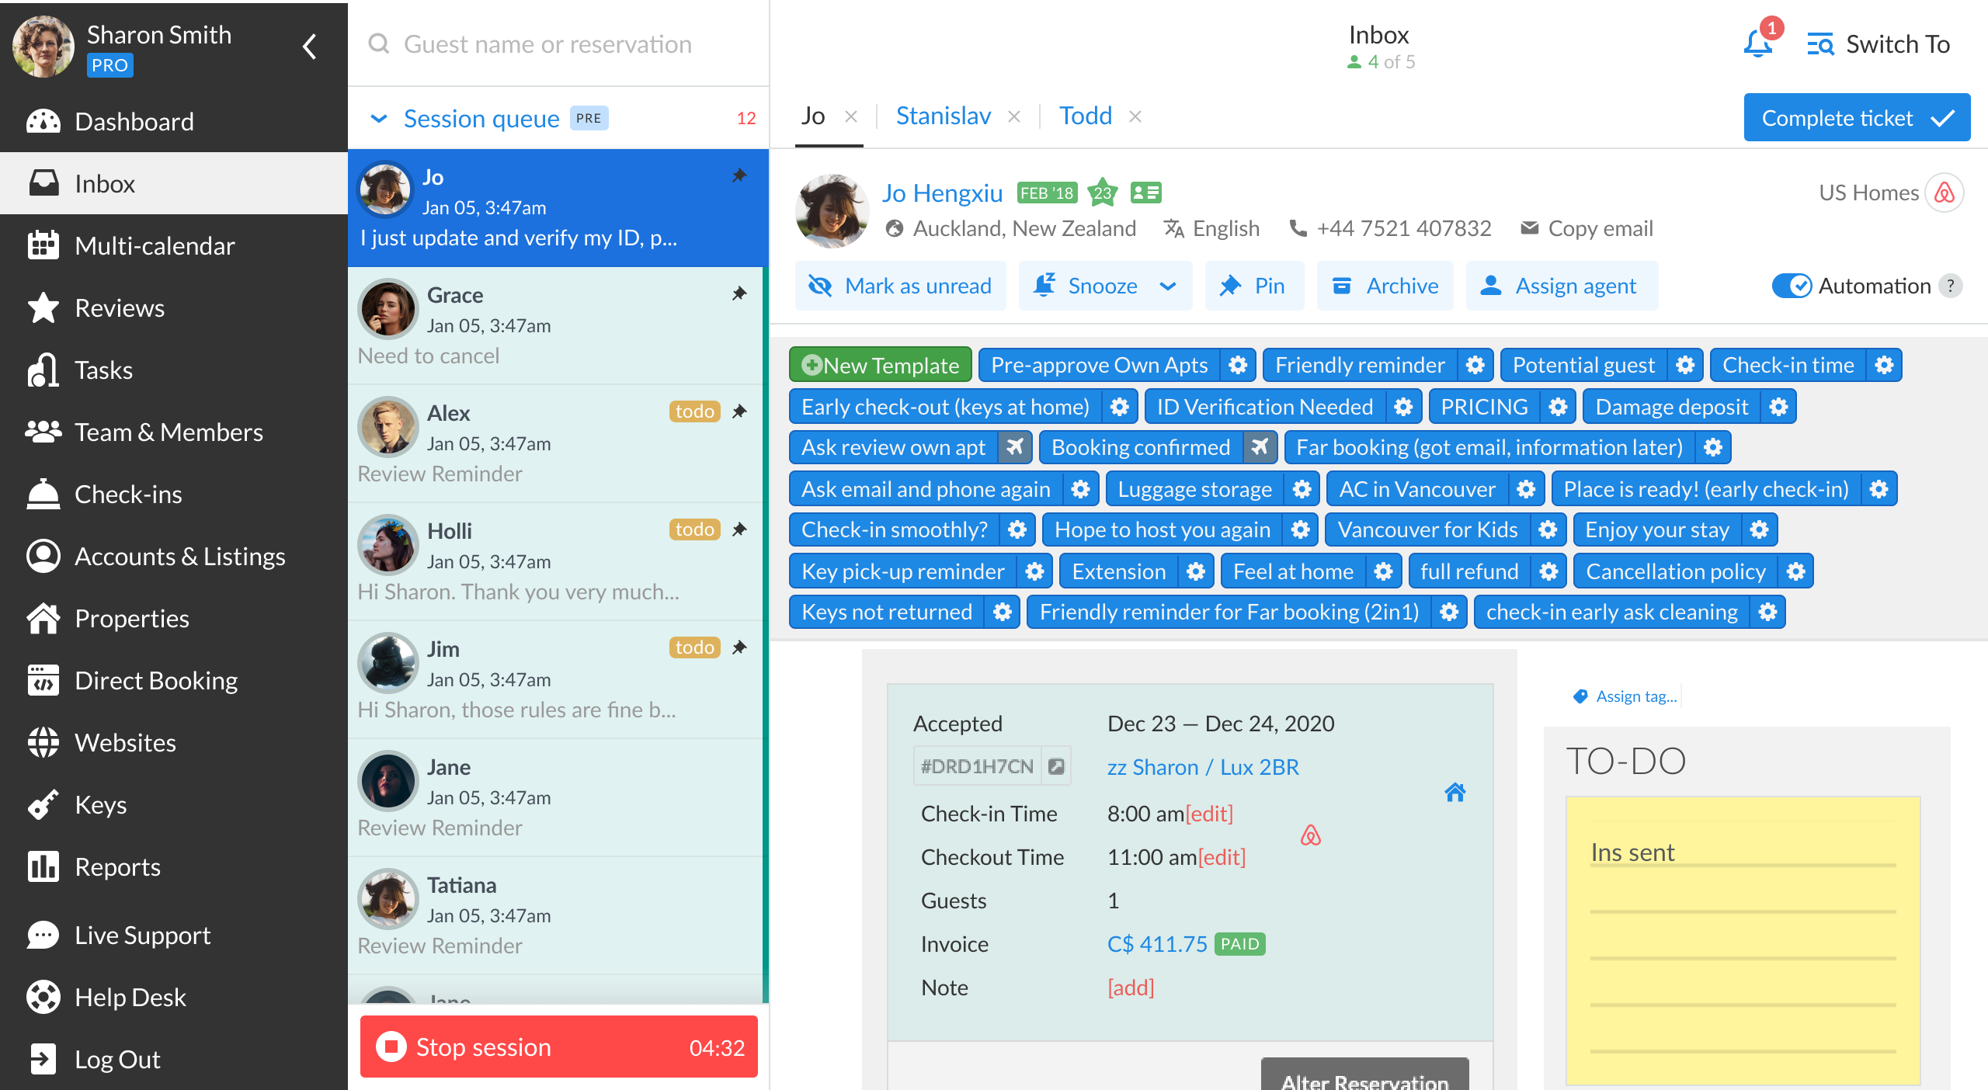The width and height of the screenshot is (1988, 1090).
Task: Open settings gear for Damage deposit template
Action: pos(1778,407)
